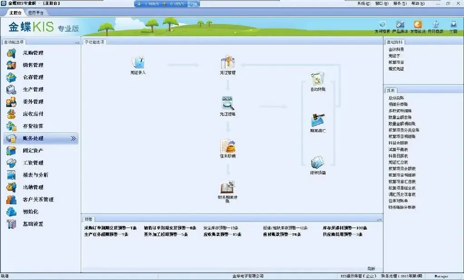Viewport: 464px width, 280px height.
Task: Open 多栏式明细账 report link
Action: pos(400,111)
